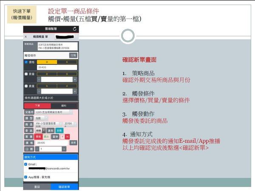The width and height of the screenshot is (255, 191).
Task: Open 委託 order type dropdown showing 限價
Action: (40, 130)
